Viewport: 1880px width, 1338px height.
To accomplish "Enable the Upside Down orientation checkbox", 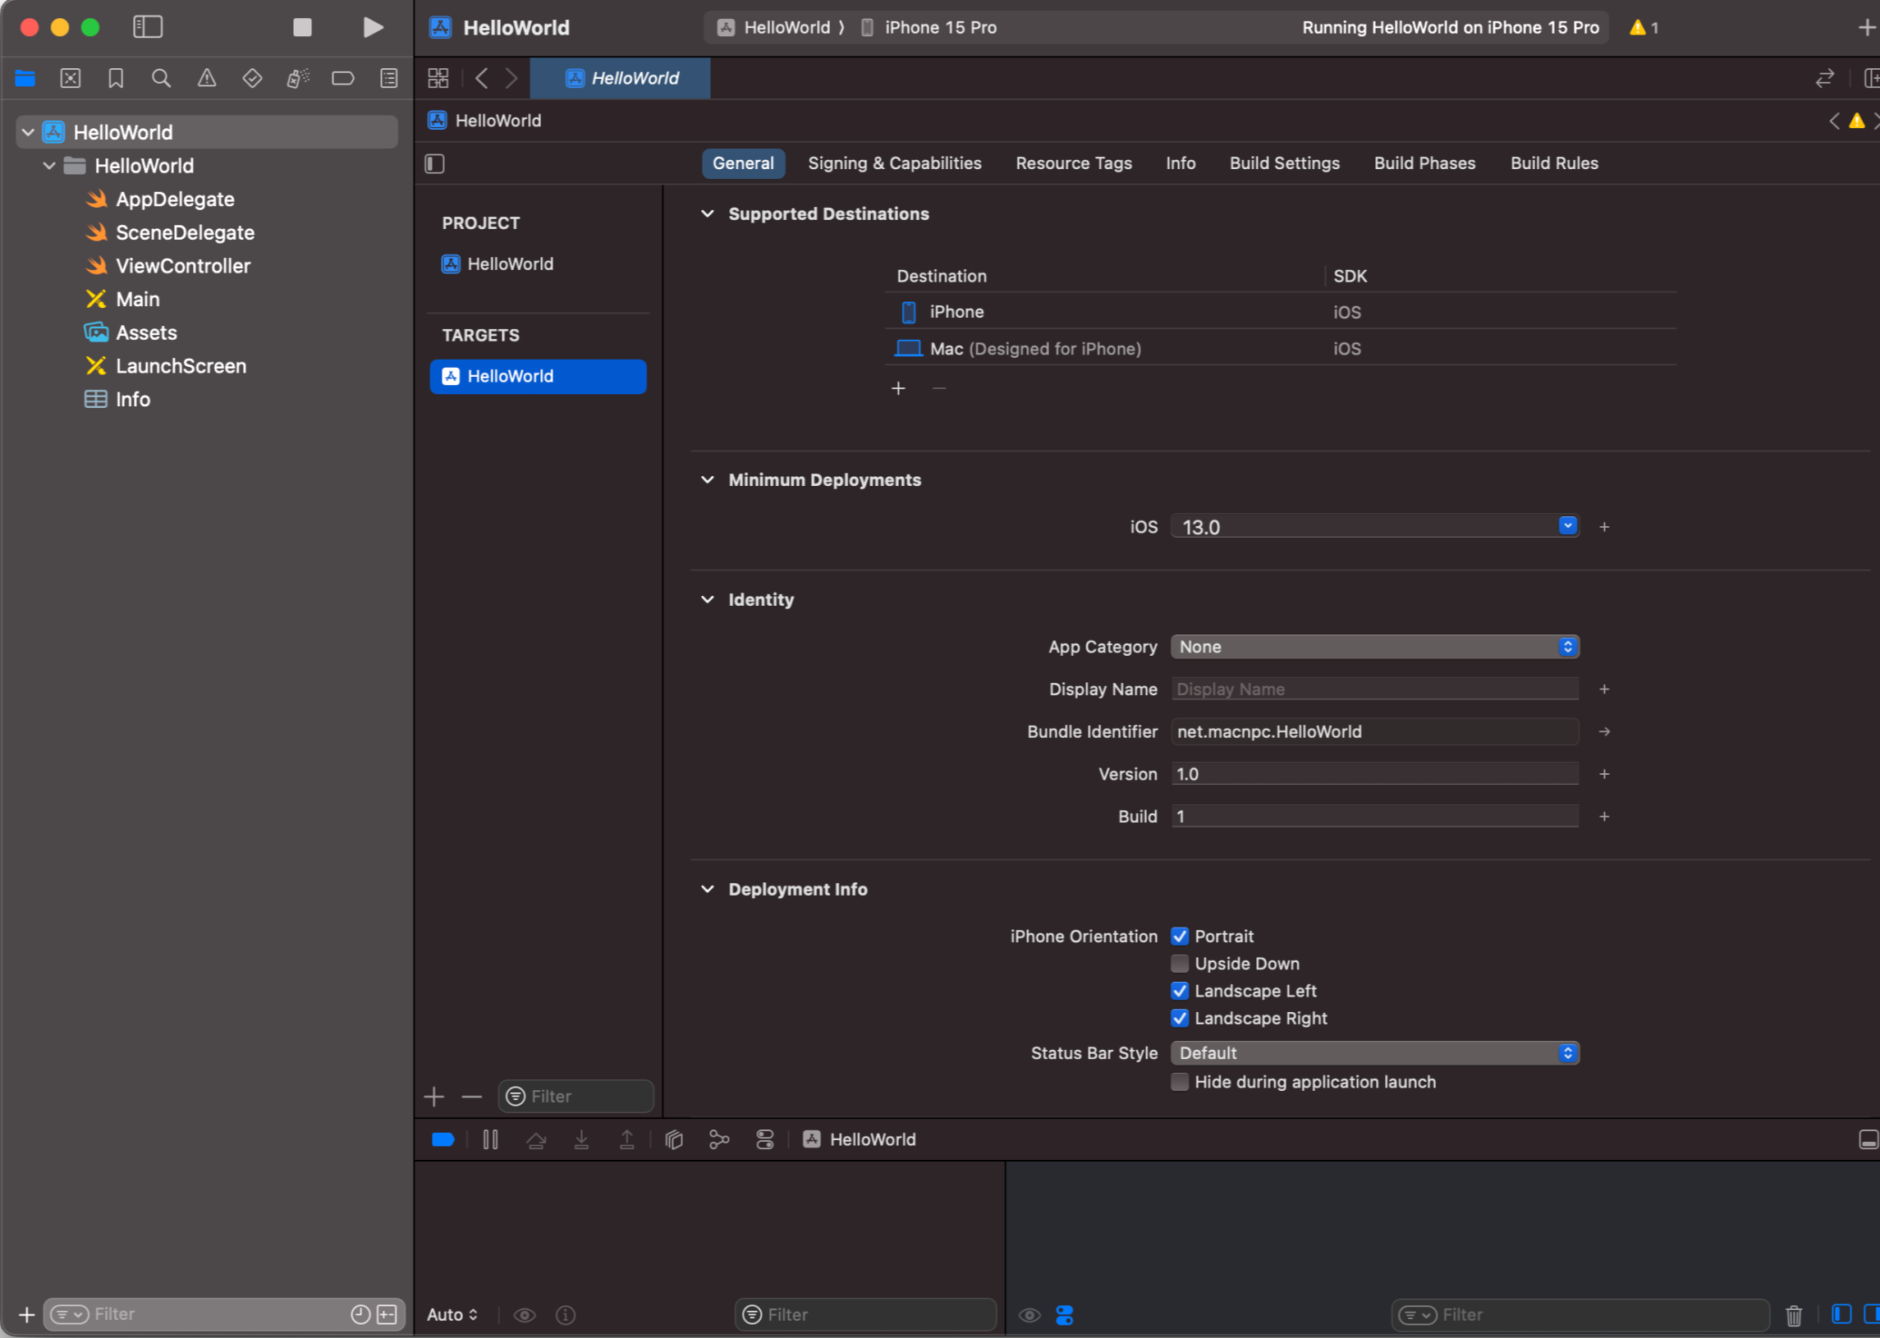I will coord(1180,963).
